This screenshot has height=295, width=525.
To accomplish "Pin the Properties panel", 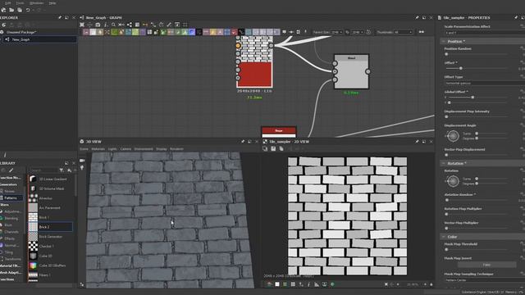I will [x=516, y=17].
